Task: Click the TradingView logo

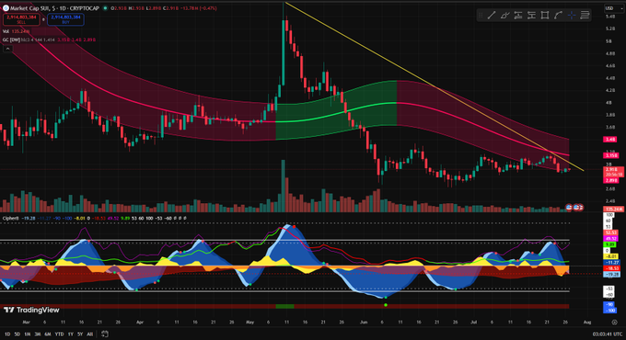Action: pos(31,310)
